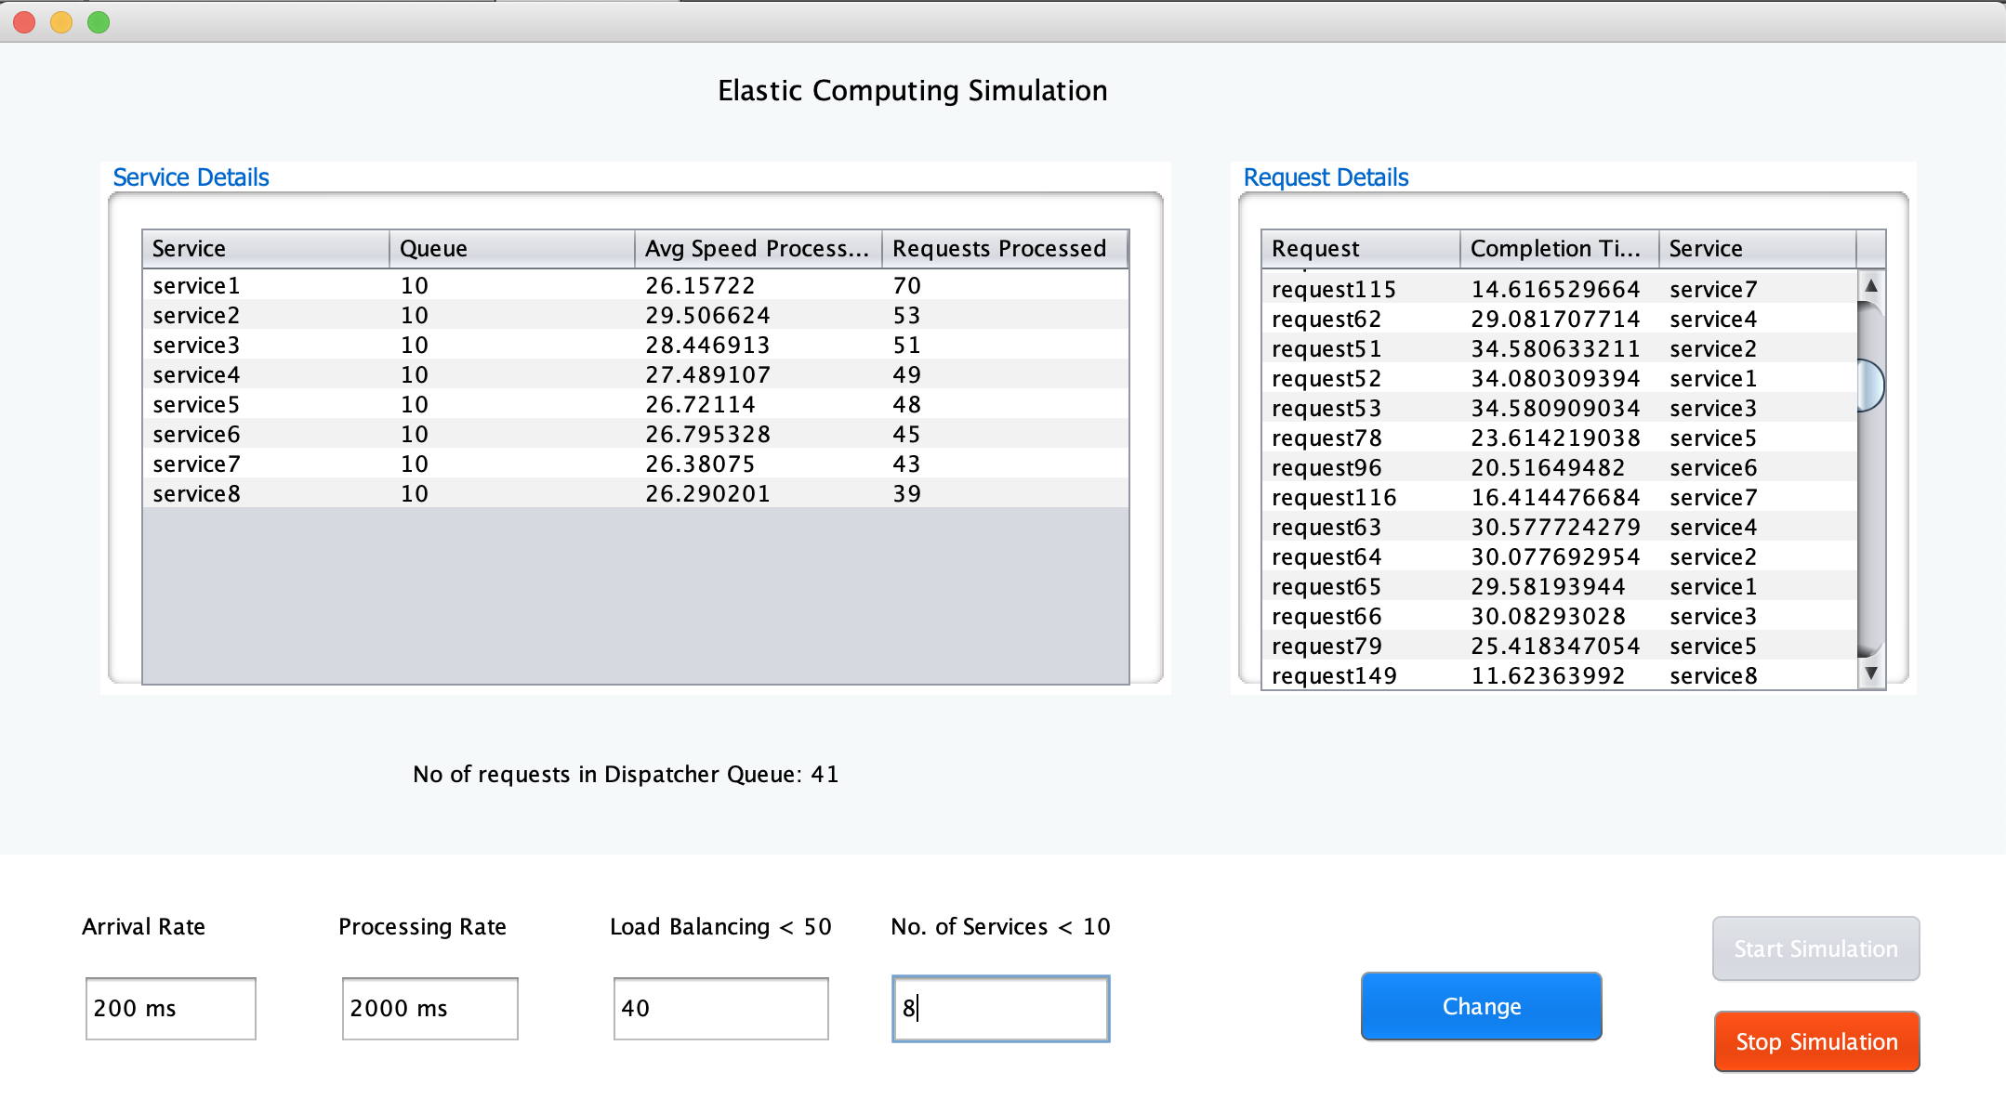Click the Queue column header
Viewport: 2006px width, 1111px height.
(511, 248)
